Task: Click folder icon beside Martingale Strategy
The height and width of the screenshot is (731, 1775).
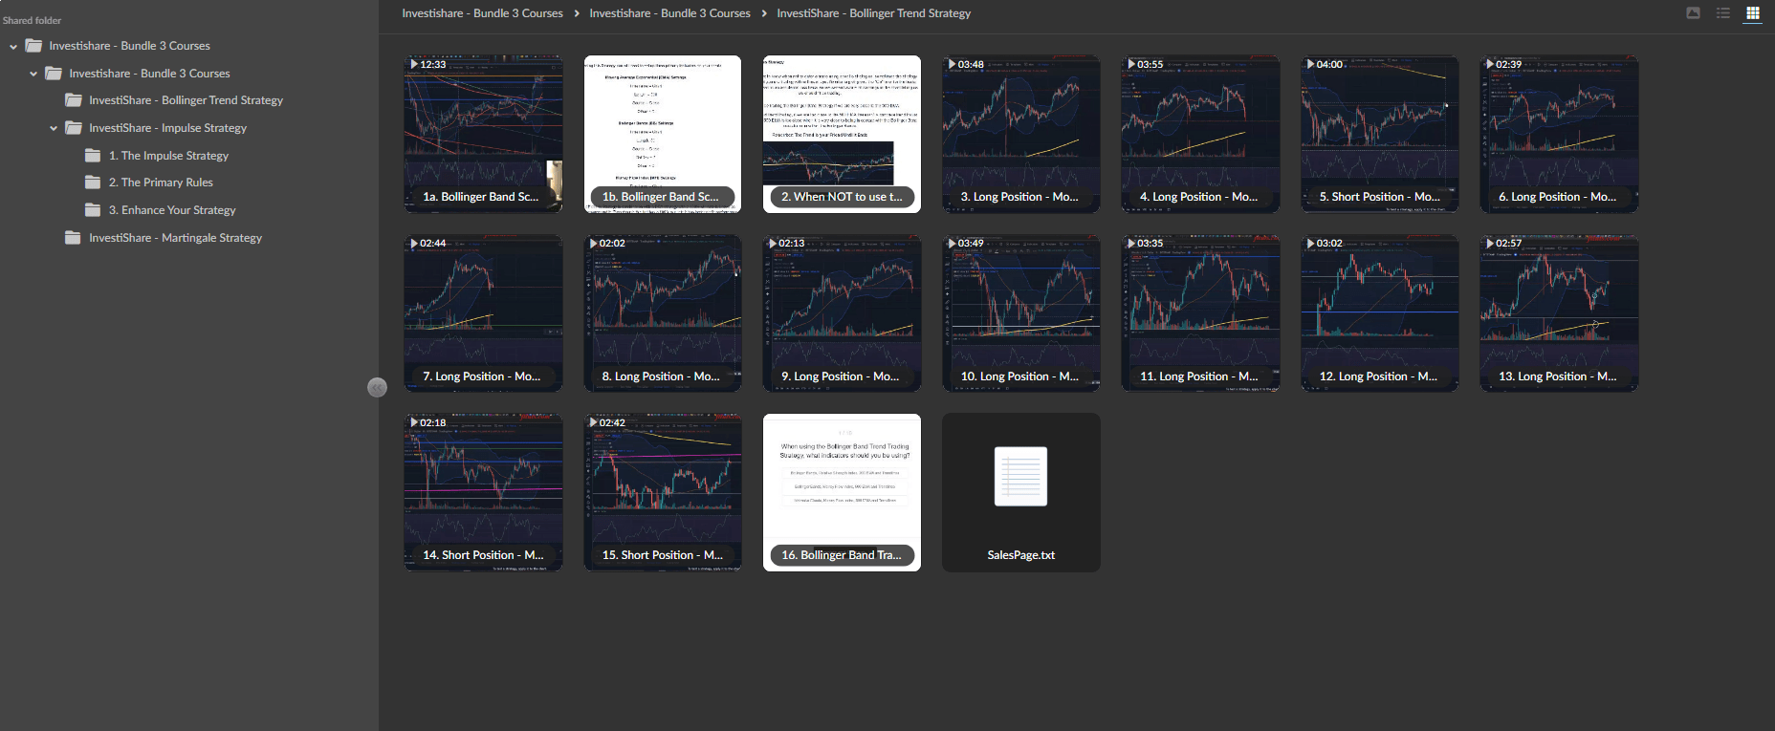Action: click(74, 238)
